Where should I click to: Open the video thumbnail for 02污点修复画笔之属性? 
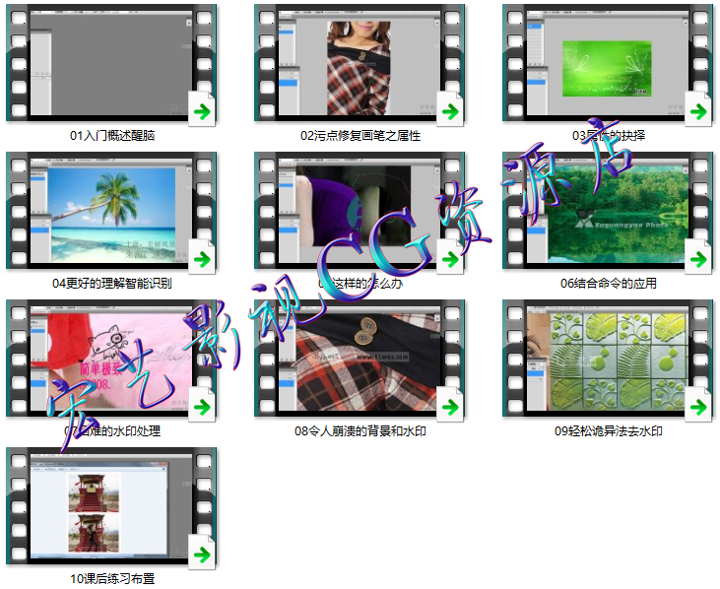[x=360, y=63]
